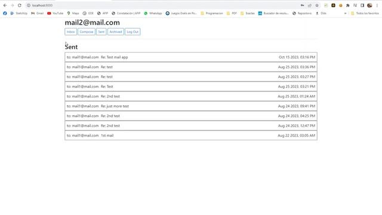Expand the PDF bookmarks folder
The width and height of the screenshot is (382, 215).
232,13
